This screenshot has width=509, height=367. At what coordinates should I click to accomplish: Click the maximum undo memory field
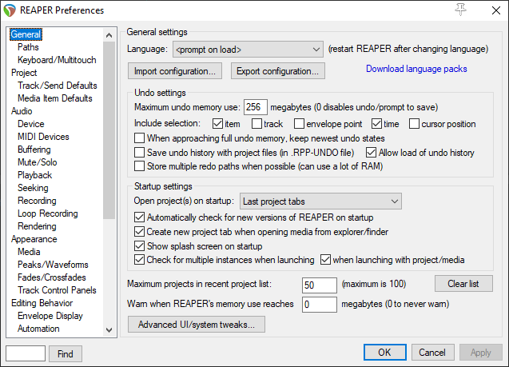coord(255,107)
